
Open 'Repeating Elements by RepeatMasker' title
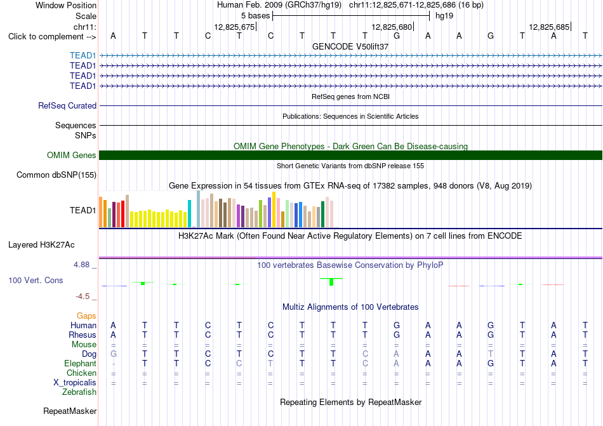click(x=350, y=403)
